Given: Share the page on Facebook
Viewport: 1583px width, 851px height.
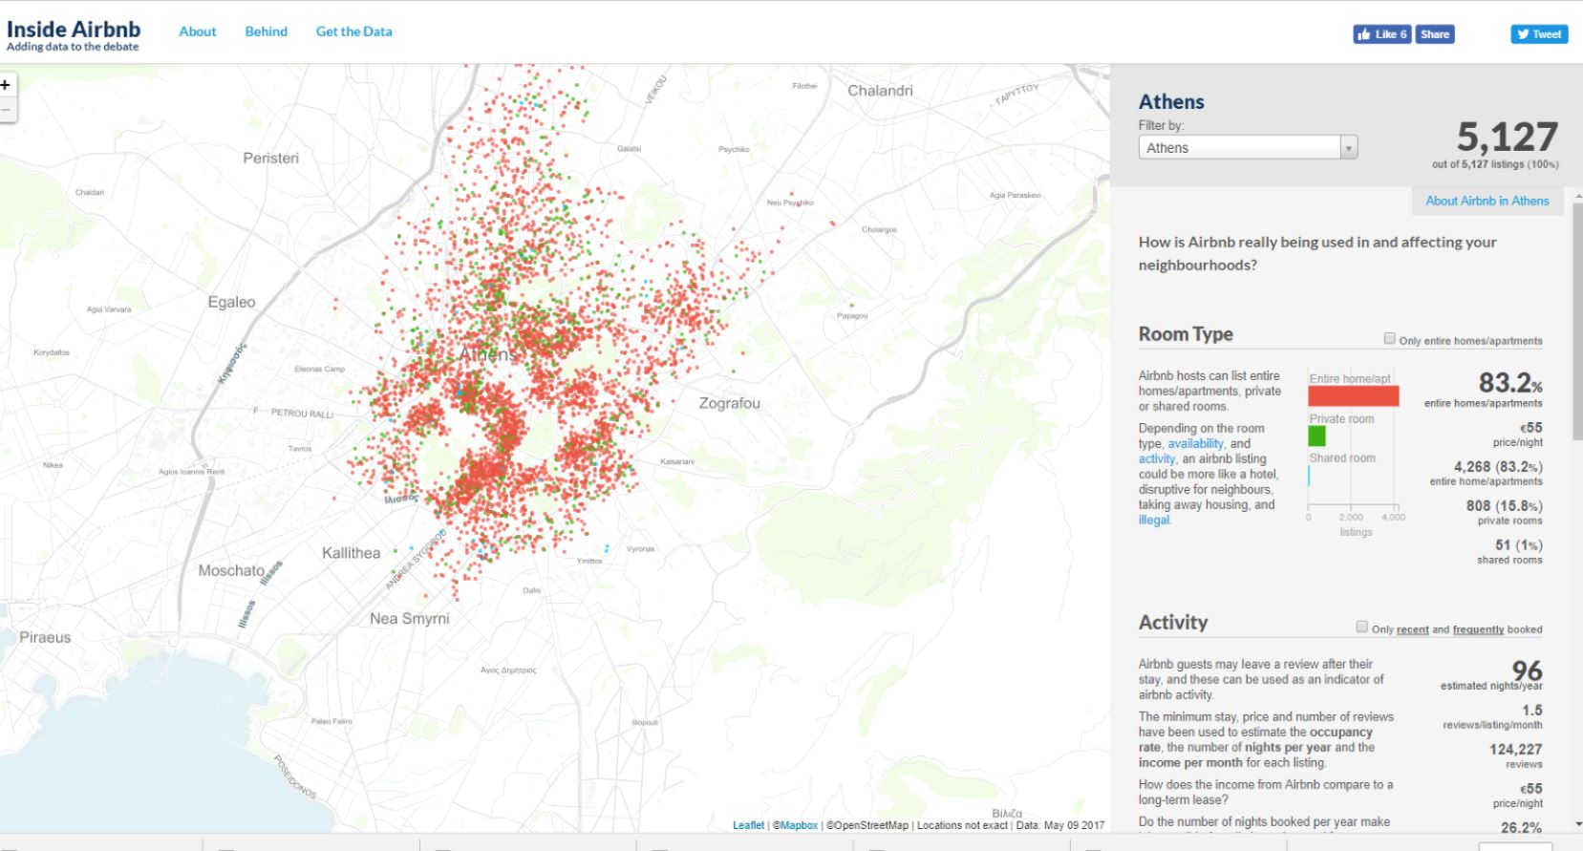Looking at the screenshot, I should (1435, 34).
